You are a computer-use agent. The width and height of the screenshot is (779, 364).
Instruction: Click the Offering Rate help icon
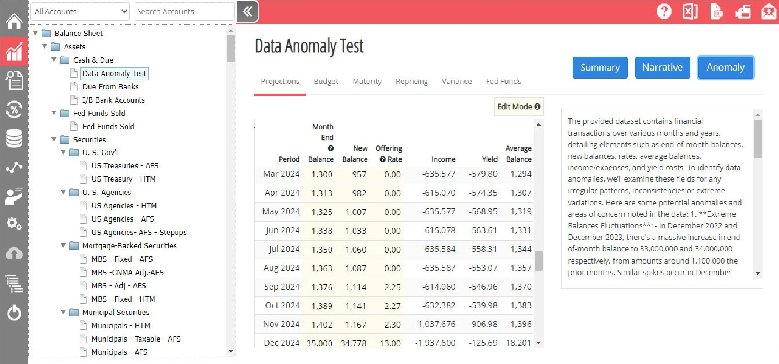pyautogui.click(x=383, y=159)
